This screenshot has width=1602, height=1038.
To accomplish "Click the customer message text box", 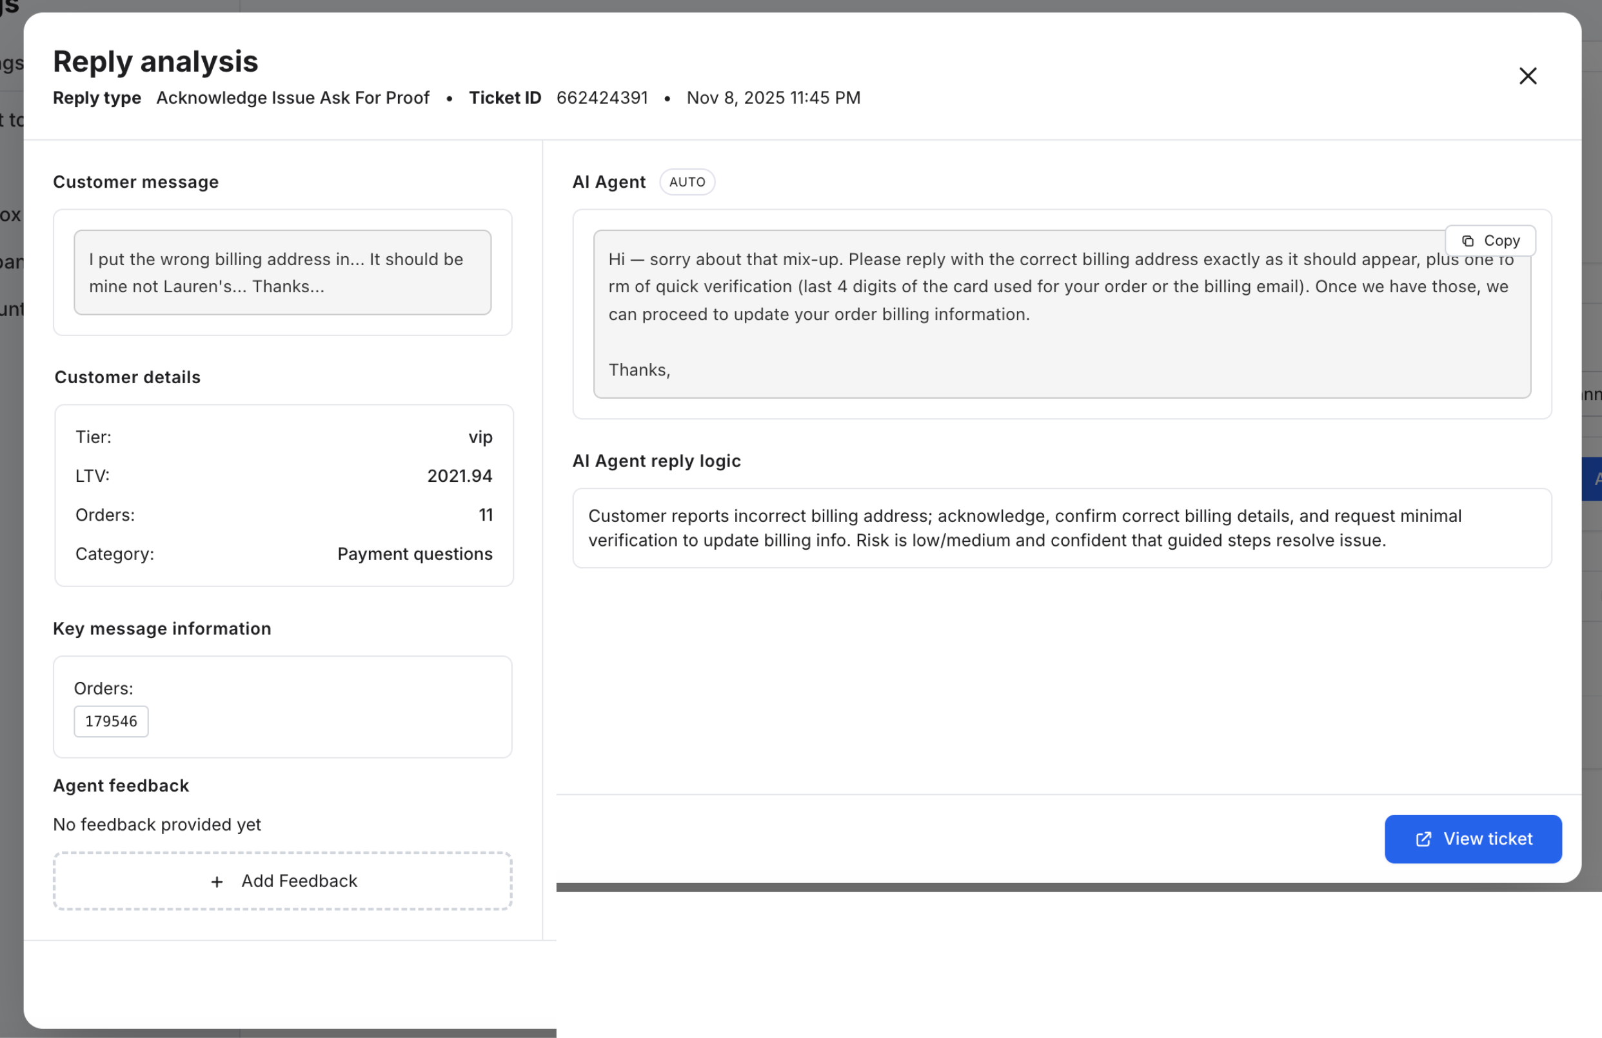I will click(282, 273).
